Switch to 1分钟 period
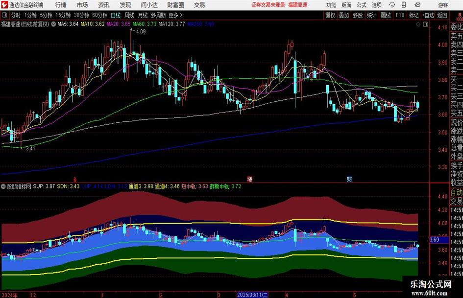Viewport: 463px width, 298px height. coord(30,15)
